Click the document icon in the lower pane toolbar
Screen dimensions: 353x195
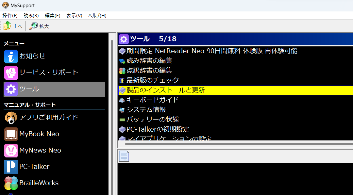(x=124, y=156)
